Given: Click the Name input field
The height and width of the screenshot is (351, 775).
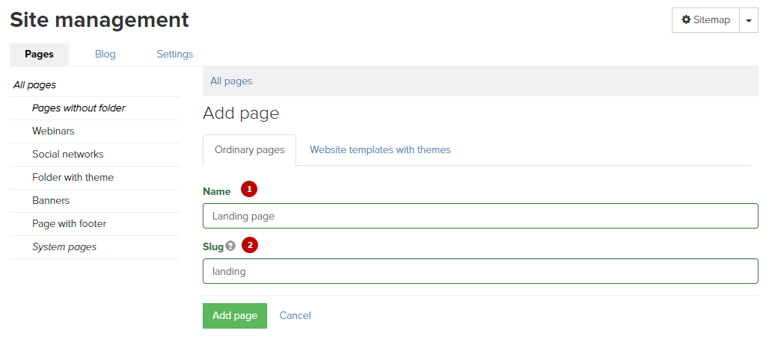Looking at the screenshot, I should (480, 216).
